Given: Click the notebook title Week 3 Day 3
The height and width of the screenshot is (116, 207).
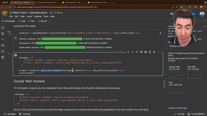Looking at the screenshot, I should (30, 13).
